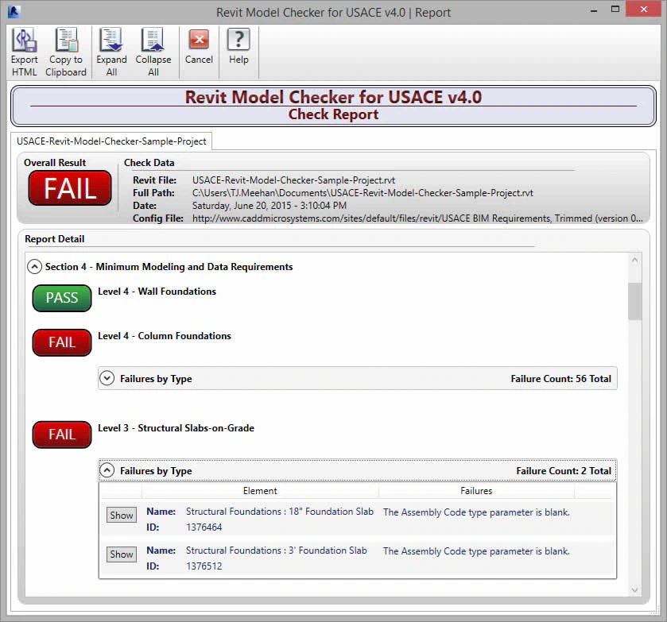Show the 3' Foundation Slab element
Screen dimensions: 667x622
[121, 554]
